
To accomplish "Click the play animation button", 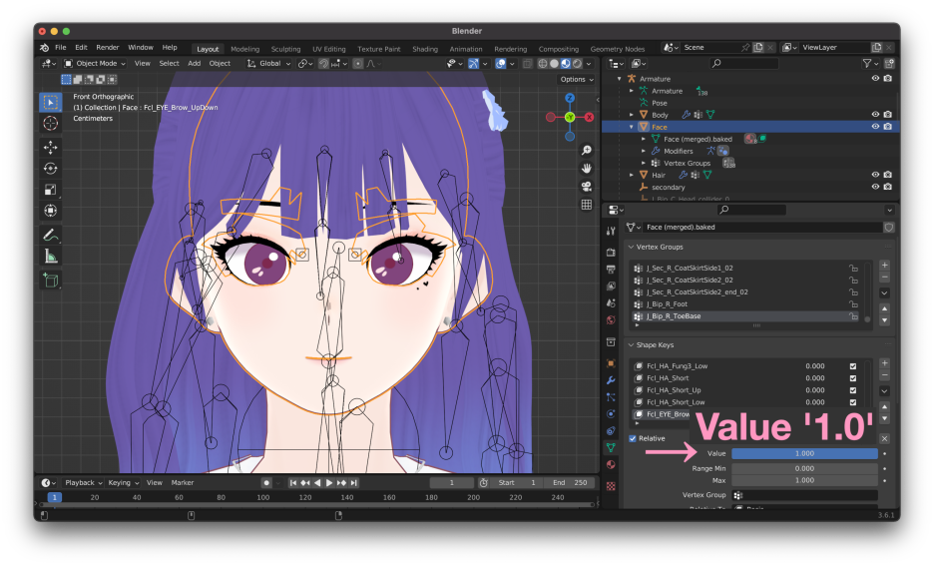I will (329, 482).
